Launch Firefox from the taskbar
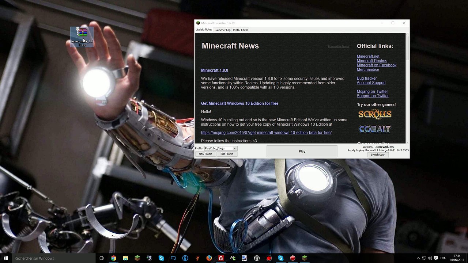Screen dimensions: 468x263 209,258
